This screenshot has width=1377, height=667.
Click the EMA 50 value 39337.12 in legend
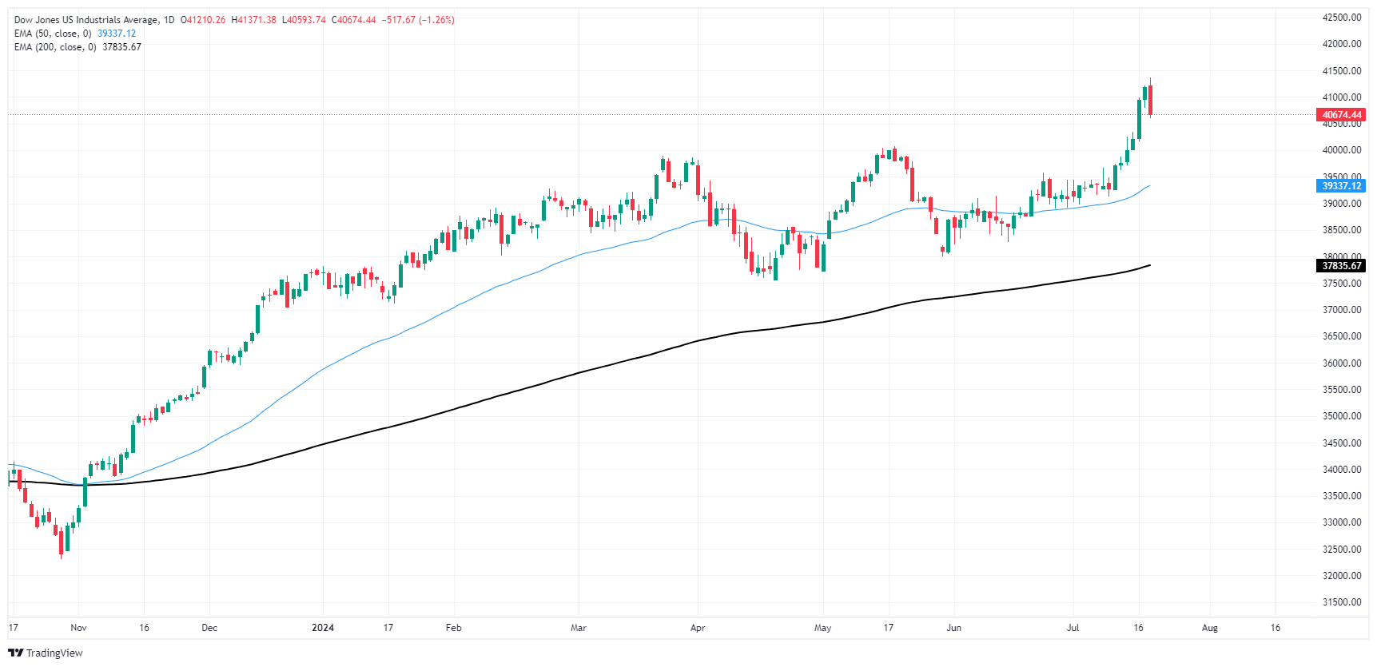click(x=117, y=34)
